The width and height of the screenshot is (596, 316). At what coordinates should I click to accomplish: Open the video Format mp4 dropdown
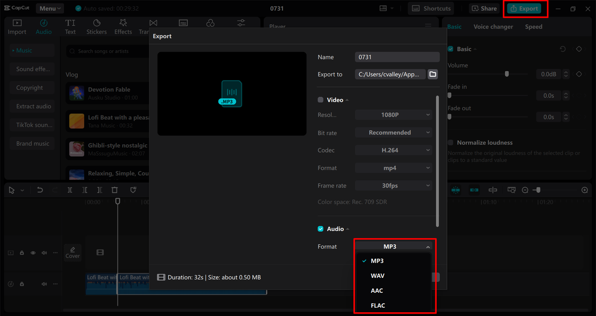[x=393, y=168]
